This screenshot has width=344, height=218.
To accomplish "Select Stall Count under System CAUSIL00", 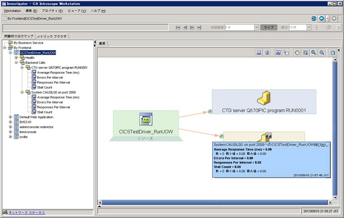I will (45, 112).
